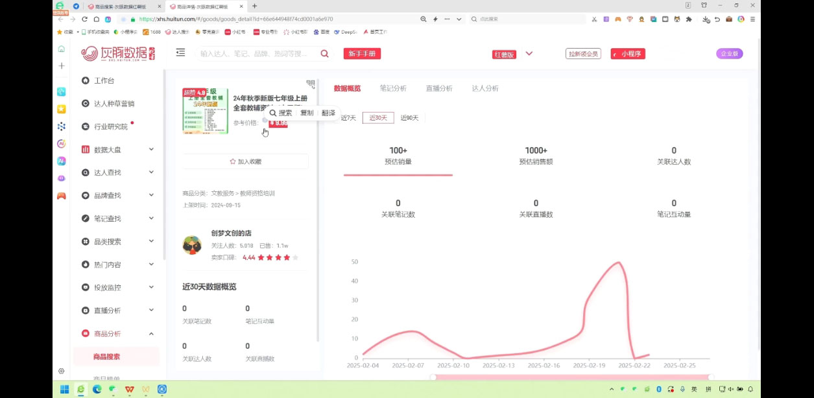
Task: Click the 创梦文创的店 shop avatar
Action: pyautogui.click(x=192, y=245)
